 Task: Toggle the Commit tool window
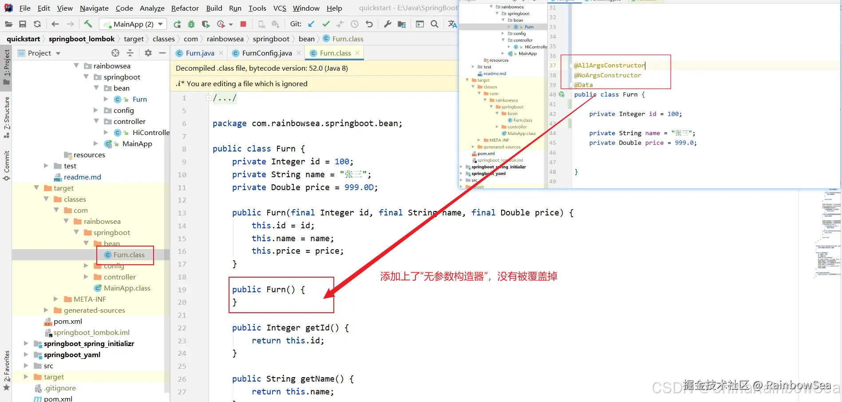[x=6, y=165]
